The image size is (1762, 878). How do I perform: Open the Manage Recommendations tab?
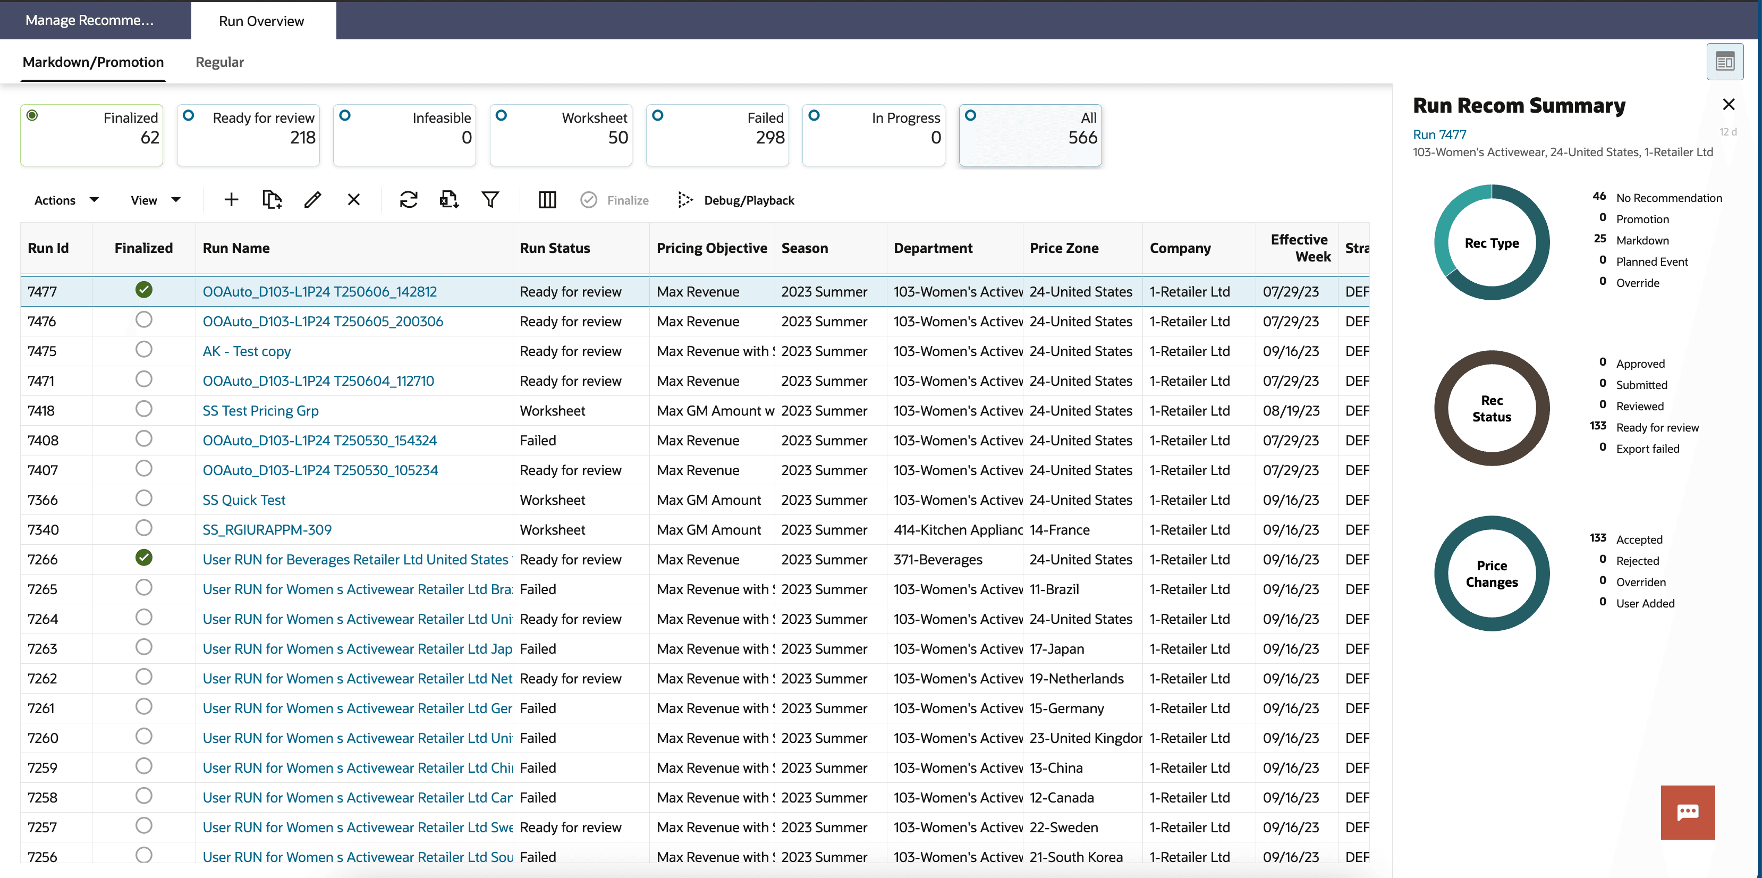90,20
